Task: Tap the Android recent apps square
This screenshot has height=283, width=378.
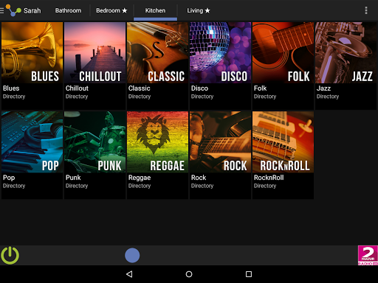Action: coord(249,274)
